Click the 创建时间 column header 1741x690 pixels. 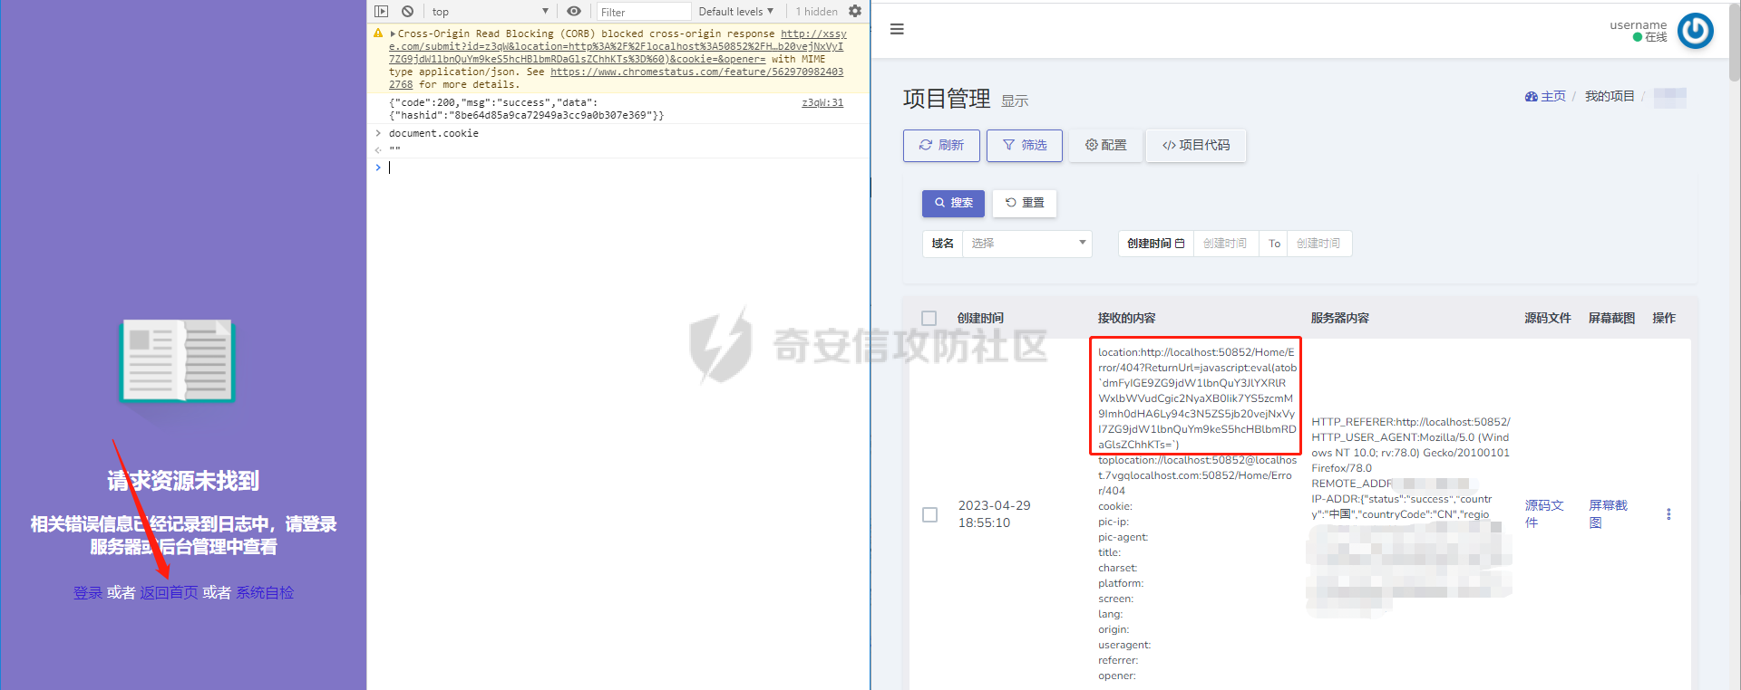coord(980,318)
